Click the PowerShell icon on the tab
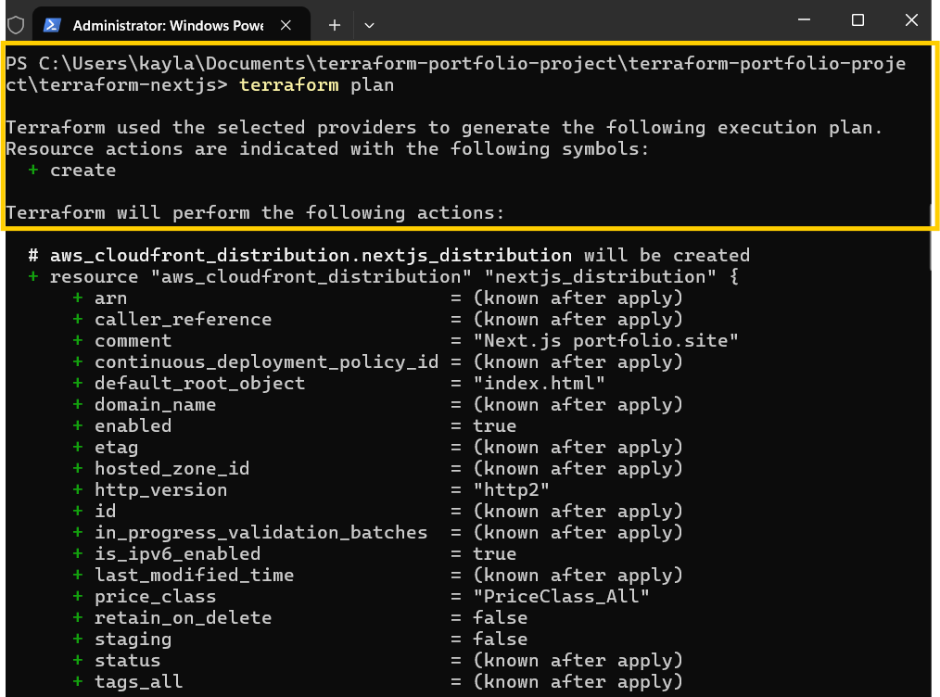 click(52, 25)
